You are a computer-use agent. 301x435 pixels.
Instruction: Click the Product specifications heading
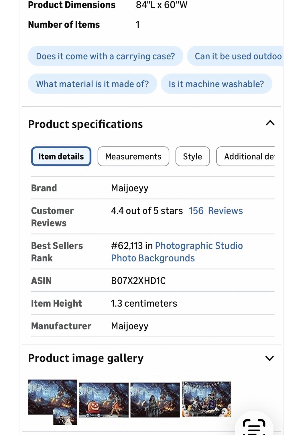(x=85, y=124)
